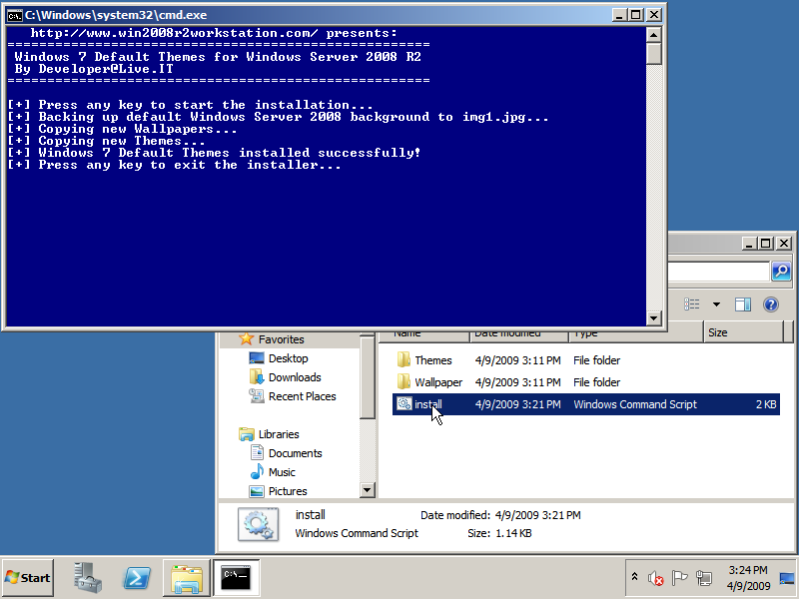Screen dimensions: 799x599
Task: Switch to the cmd.exe taskbar button
Action: click(237, 578)
